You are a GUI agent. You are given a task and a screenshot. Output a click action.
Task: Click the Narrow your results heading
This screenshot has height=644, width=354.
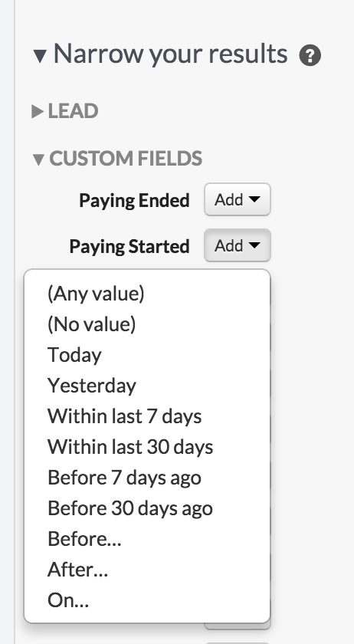[x=170, y=54]
